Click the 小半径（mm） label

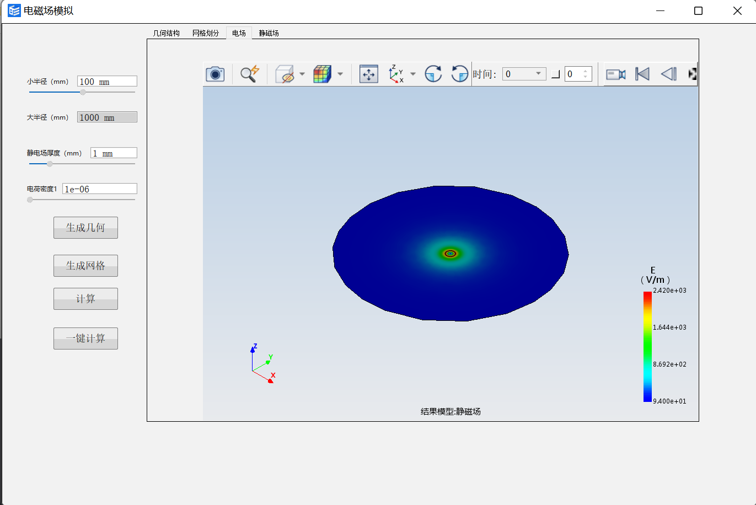(x=48, y=82)
